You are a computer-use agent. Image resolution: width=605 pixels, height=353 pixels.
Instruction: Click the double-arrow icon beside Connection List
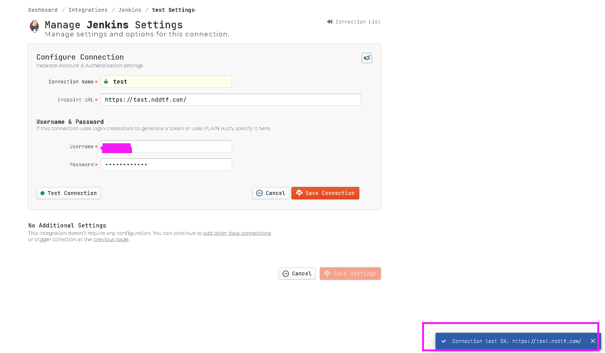330,22
